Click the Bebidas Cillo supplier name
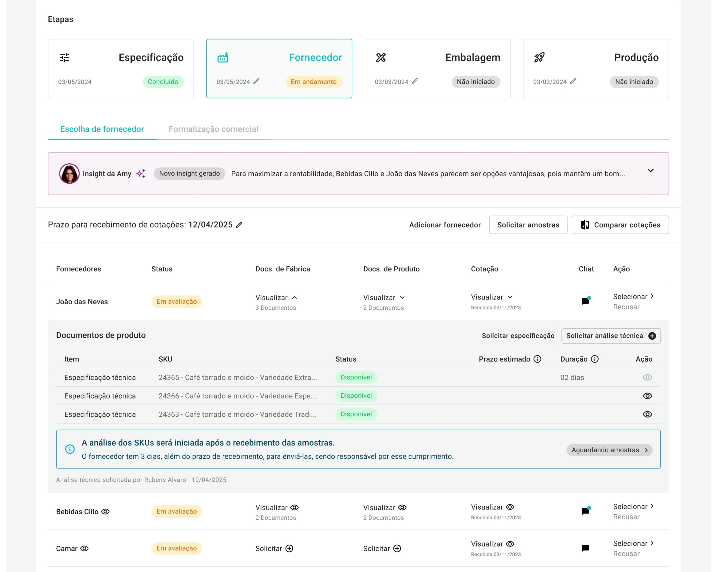 [77, 512]
